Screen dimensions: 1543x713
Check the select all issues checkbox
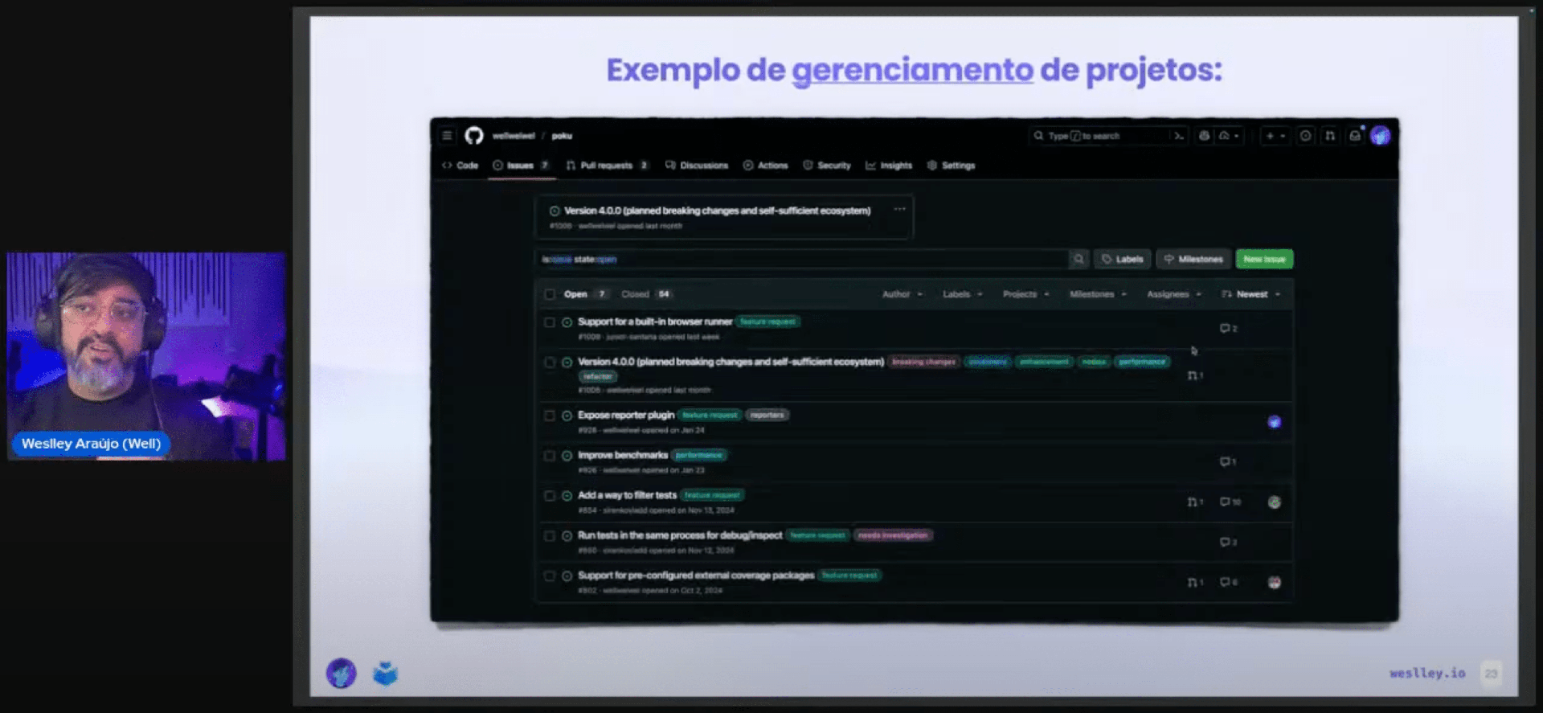coord(550,294)
